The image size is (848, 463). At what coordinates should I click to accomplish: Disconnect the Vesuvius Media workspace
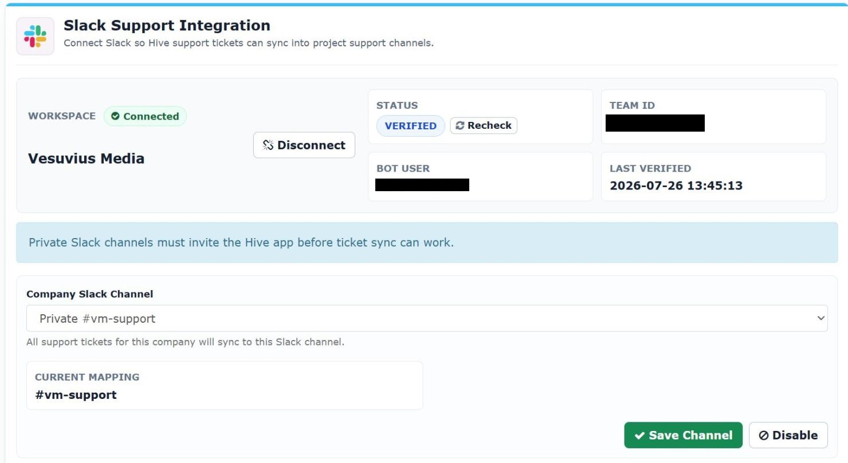304,145
